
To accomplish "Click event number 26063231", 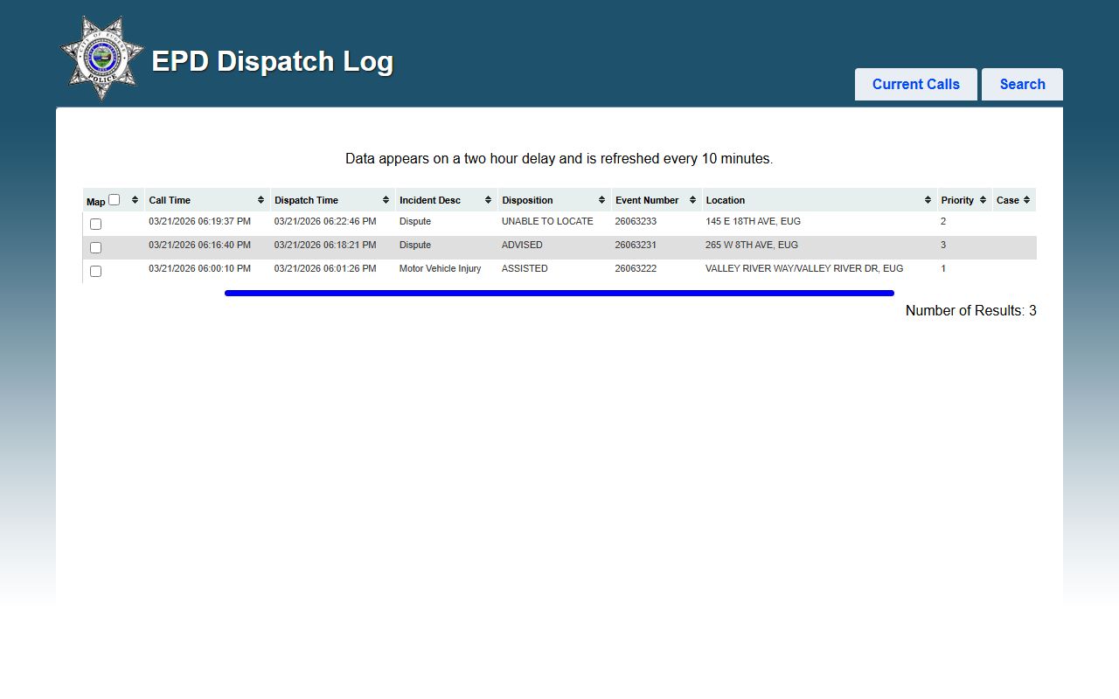I will (636, 245).
